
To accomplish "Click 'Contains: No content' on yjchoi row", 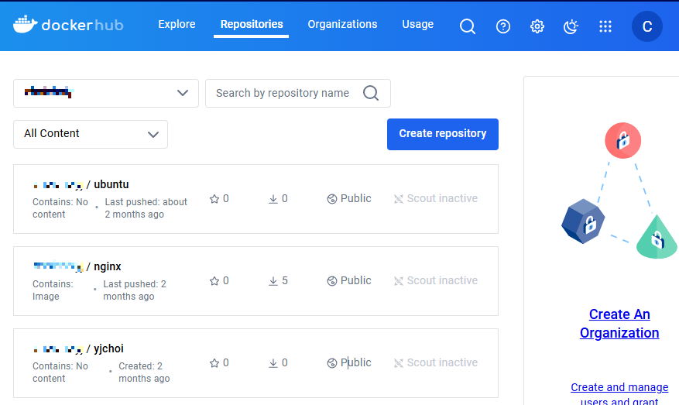I will (60, 372).
